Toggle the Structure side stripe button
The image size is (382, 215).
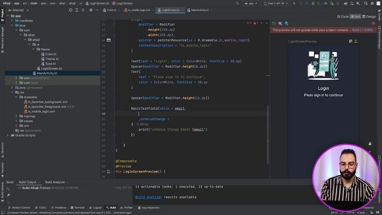point(2,150)
